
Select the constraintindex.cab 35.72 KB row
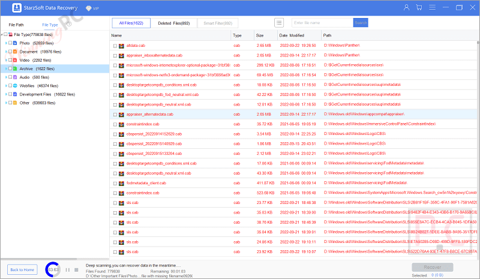click(293, 124)
